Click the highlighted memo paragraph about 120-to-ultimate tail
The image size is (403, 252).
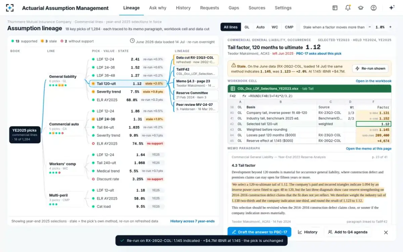[x=309, y=193]
